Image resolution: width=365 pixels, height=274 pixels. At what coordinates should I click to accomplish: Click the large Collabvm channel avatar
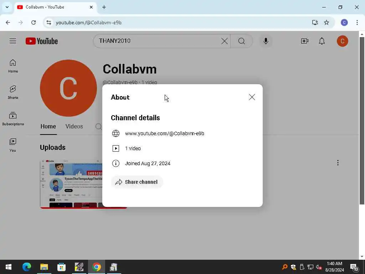point(68,88)
